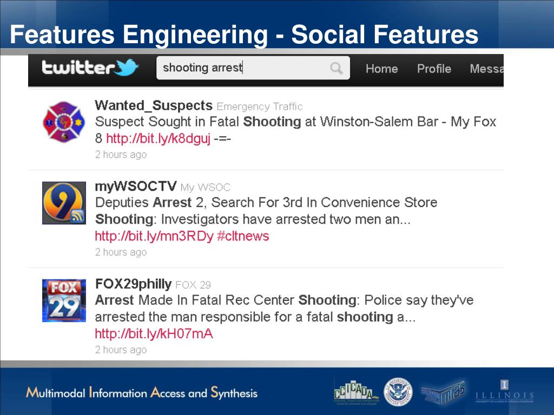Follow link http://bit.ly/kH07mA

[x=154, y=333]
